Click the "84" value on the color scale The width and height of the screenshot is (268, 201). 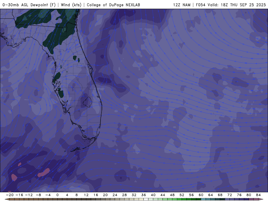(258, 195)
